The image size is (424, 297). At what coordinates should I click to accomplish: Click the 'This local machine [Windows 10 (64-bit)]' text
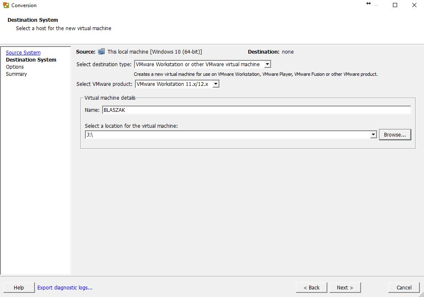point(155,52)
